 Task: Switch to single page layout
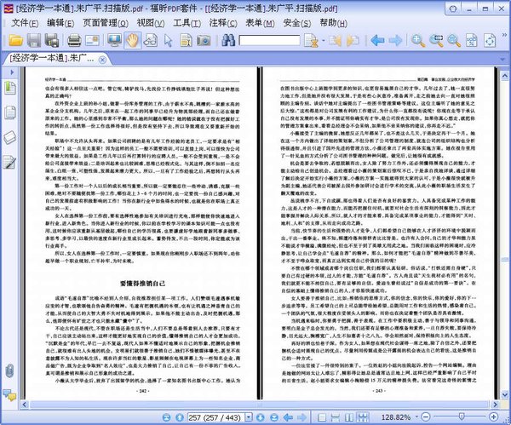tap(322, 417)
